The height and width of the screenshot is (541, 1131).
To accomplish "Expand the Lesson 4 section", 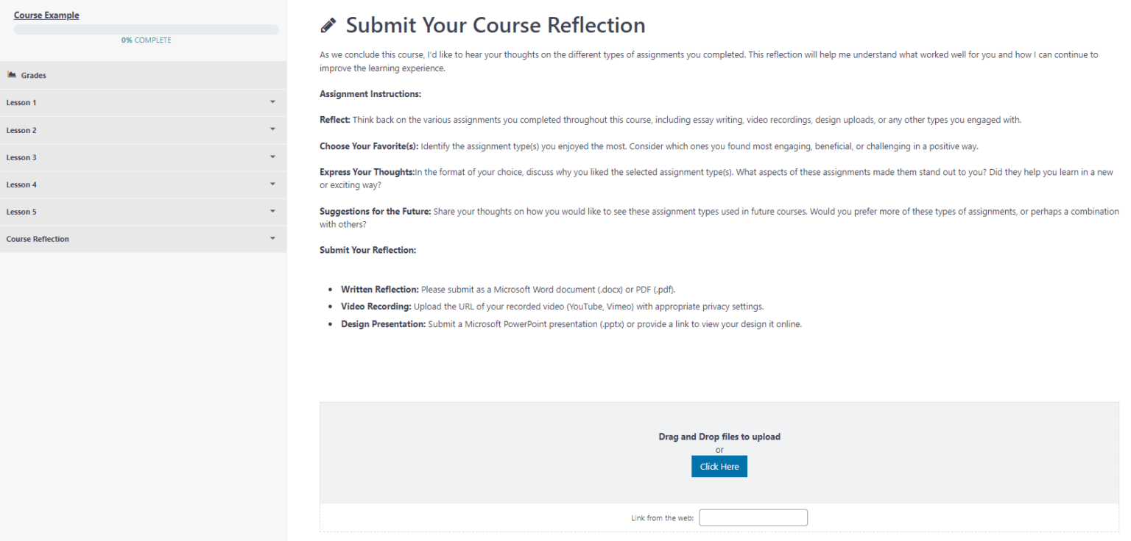I will coord(272,184).
